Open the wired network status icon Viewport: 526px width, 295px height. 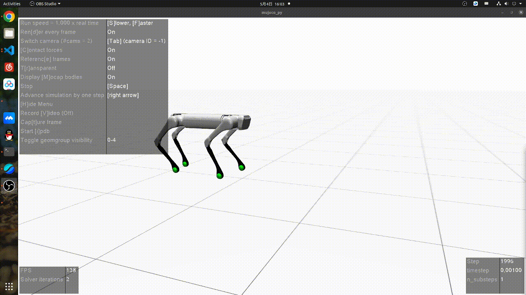[499, 4]
